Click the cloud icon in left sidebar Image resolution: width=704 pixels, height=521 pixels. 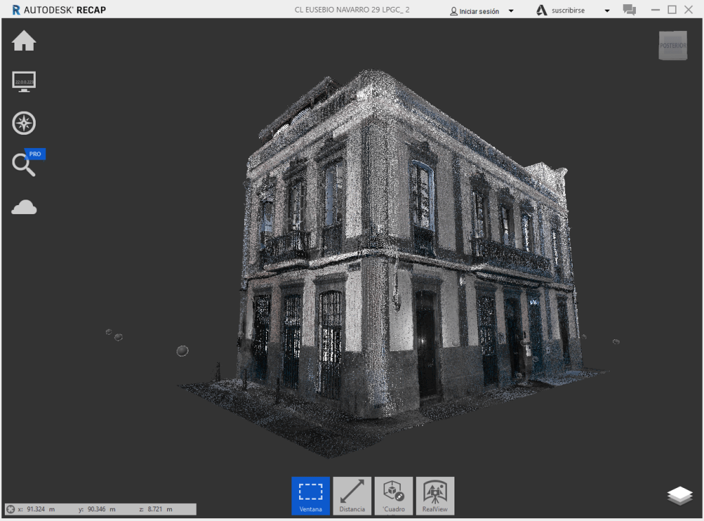(24, 207)
